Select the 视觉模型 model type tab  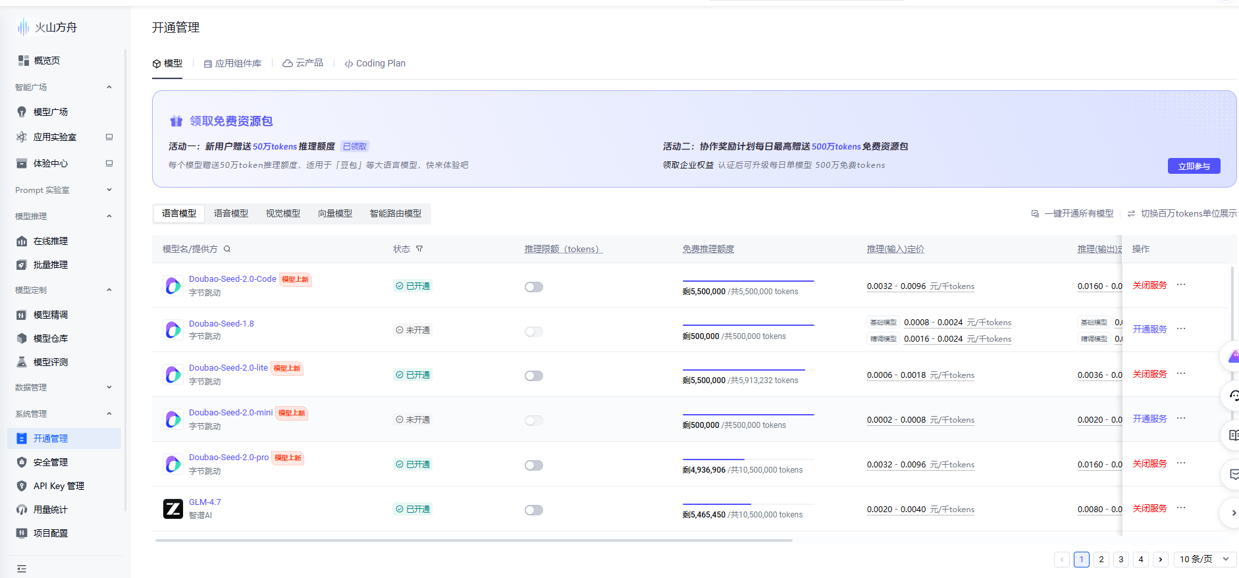point(283,213)
